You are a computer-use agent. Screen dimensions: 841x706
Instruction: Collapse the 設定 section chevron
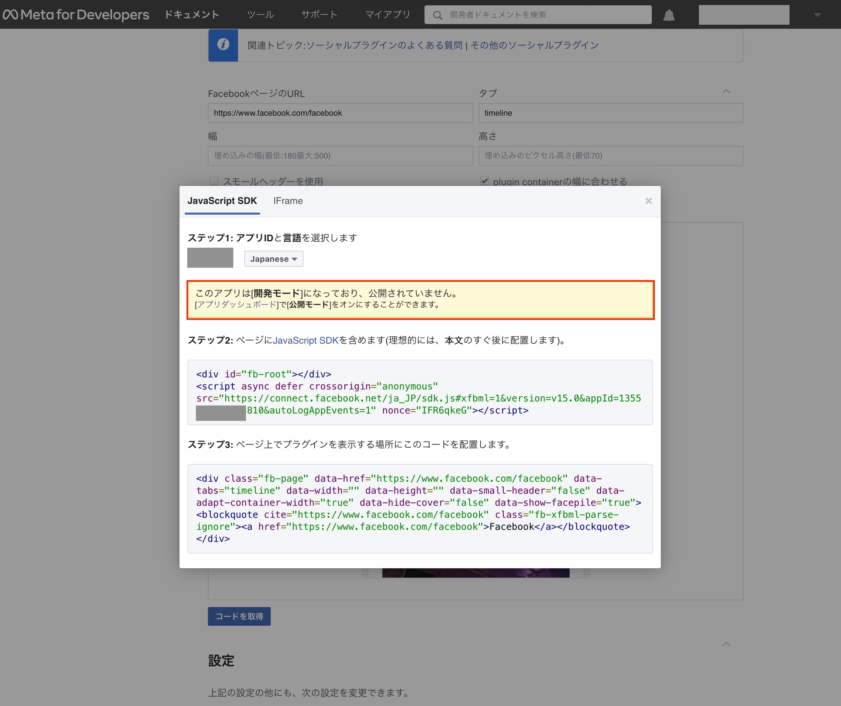(726, 644)
